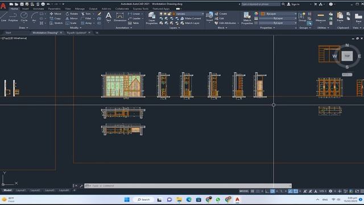The image size is (364, 205).
Task: Click the Rotate tool
Action: (x=72, y=14)
